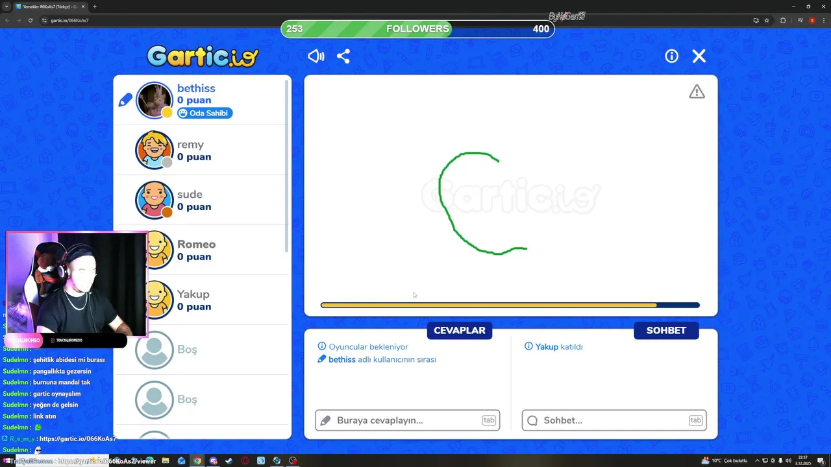Screen dimensions: 831x467
Task: Click the Gartic.io logo
Action: coord(203,56)
